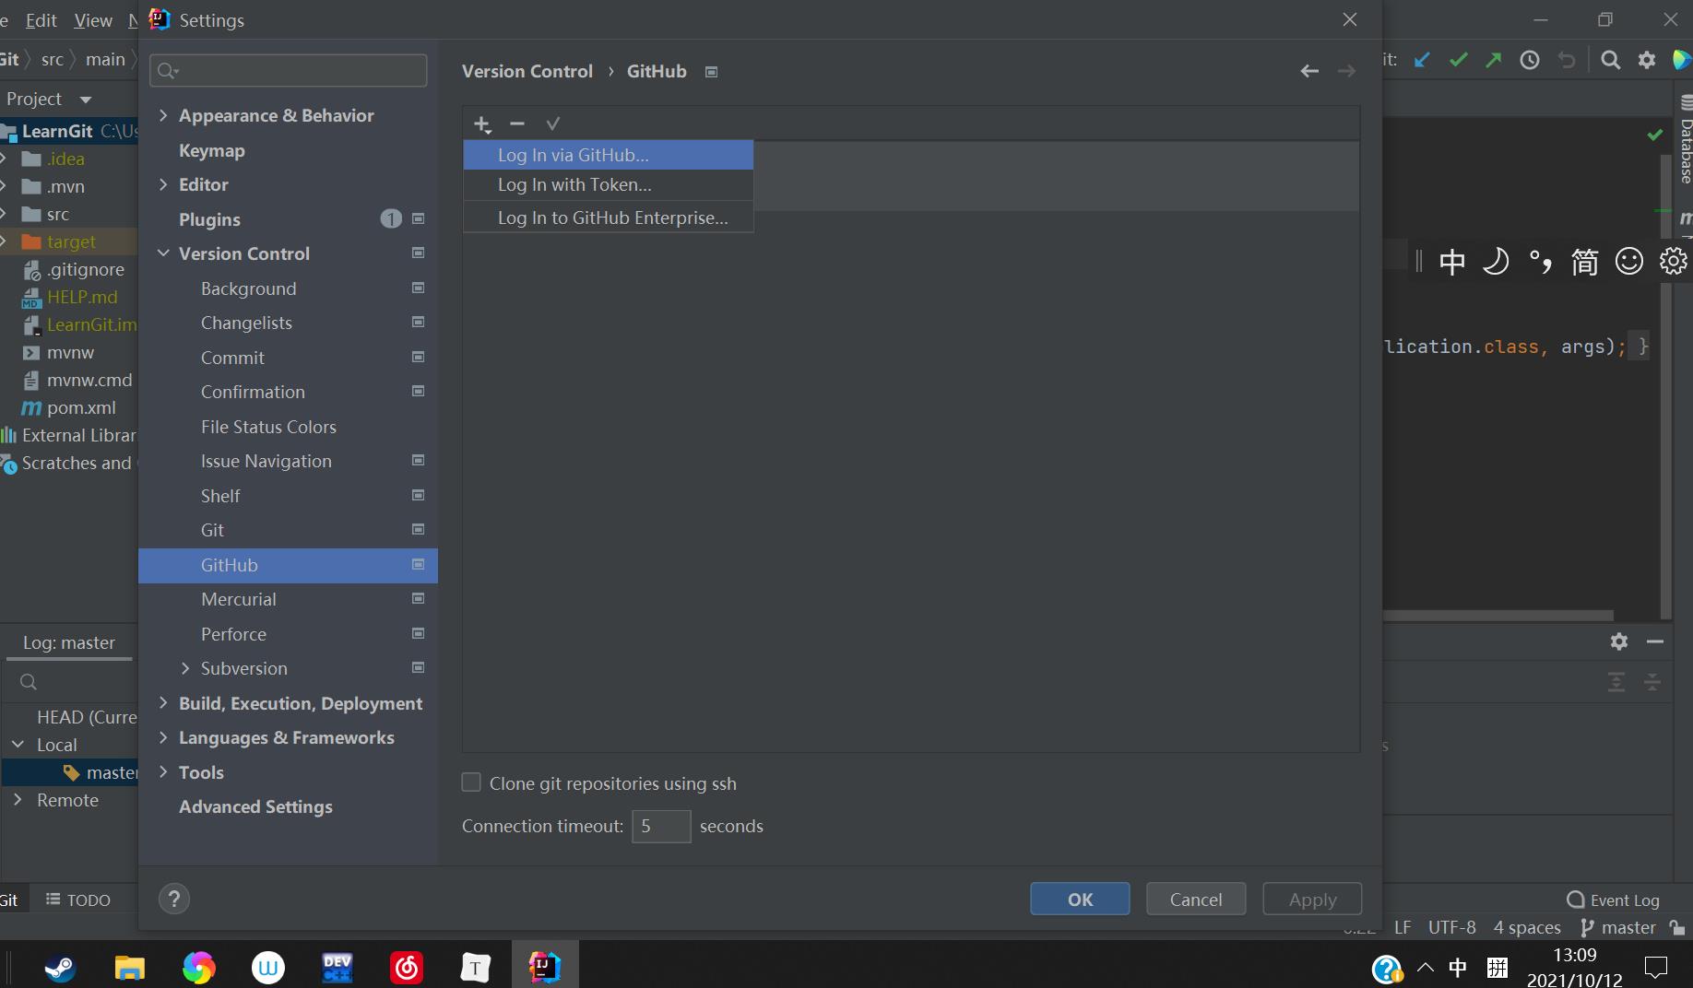Enable Clone git repositories using ssh
This screenshot has width=1693, height=988.
pos(471,782)
